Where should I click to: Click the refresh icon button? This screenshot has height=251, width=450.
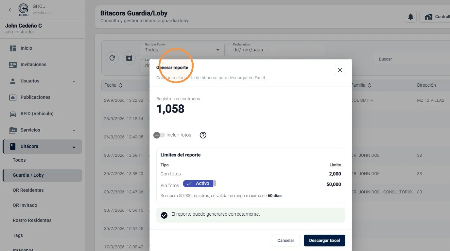(x=112, y=58)
